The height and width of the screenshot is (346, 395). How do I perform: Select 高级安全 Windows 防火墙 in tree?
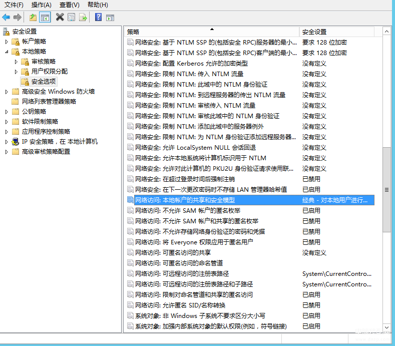[x=58, y=92]
